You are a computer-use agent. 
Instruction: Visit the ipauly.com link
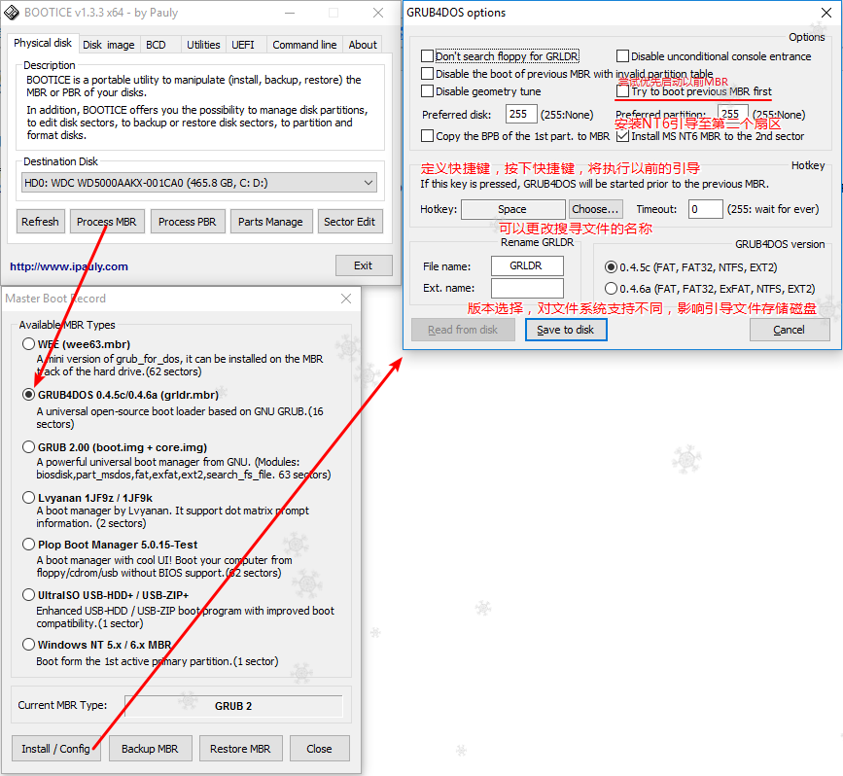tap(69, 266)
